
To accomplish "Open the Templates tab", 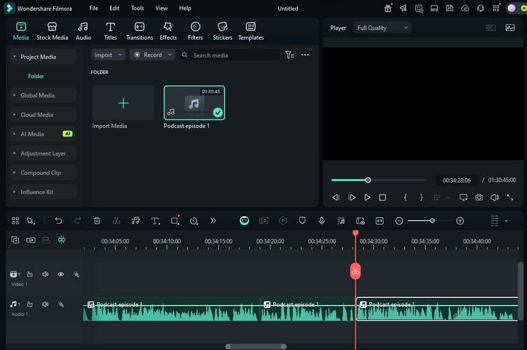I will [250, 31].
